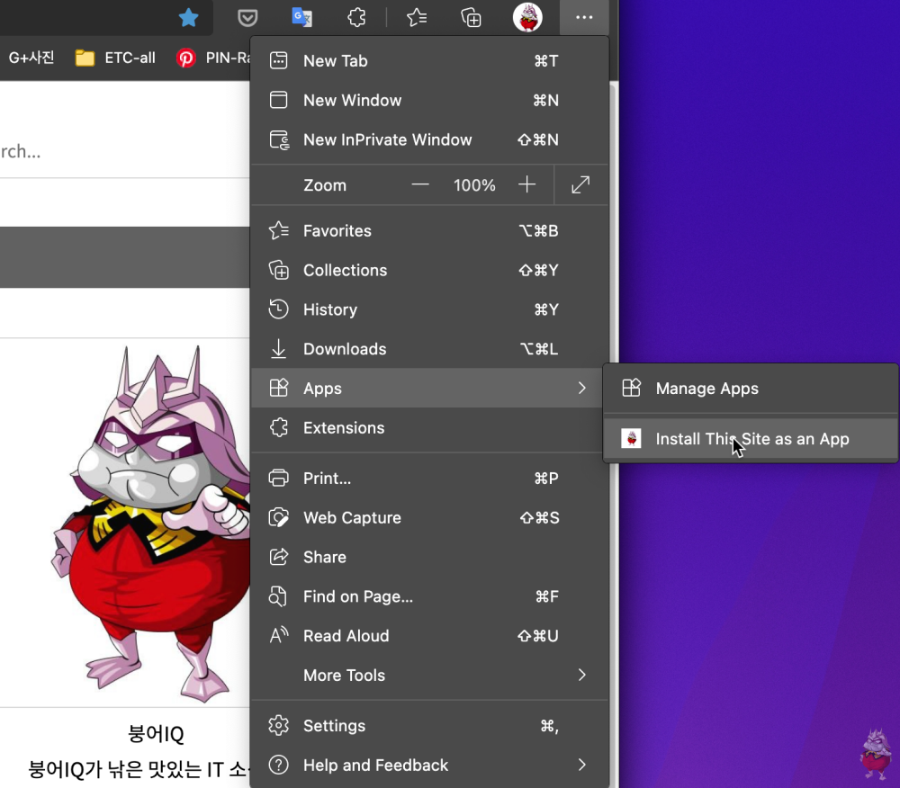
Task: Click the New InPrivate Window icon
Action: [x=279, y=140]
